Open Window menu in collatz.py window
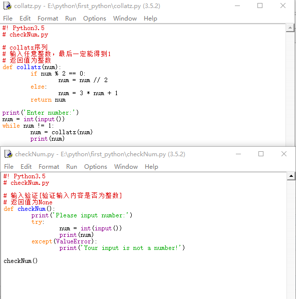The height and width of the screenshot is (299, 296). [x=125, y=19]
